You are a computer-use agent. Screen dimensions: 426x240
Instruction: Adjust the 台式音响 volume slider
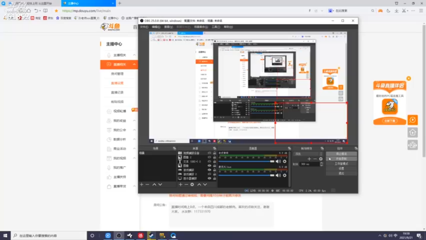coord(247,162)
